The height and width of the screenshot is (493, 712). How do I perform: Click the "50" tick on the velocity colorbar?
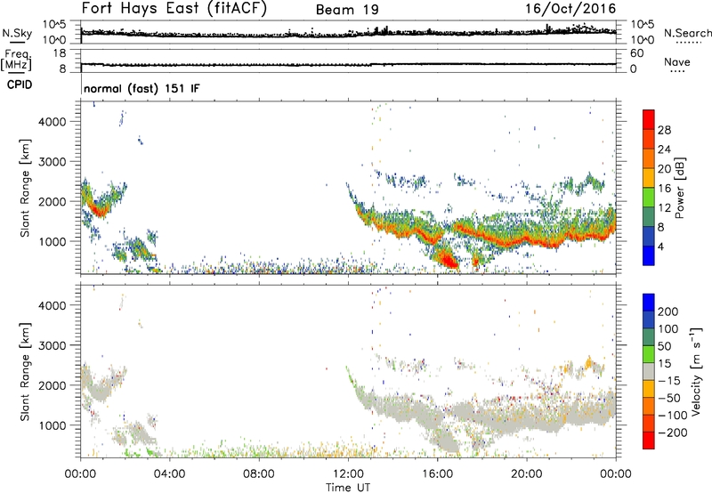click(x=664, y=346)
